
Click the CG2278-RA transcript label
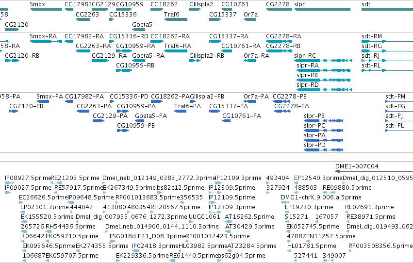coord(284,36)
